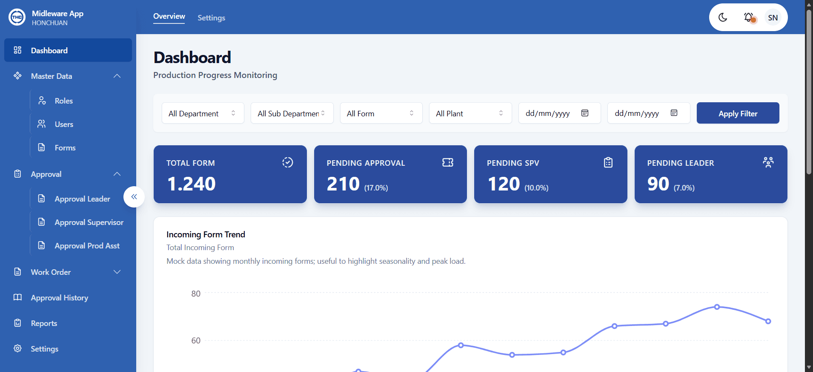Open SN user avatar menu

pyautogui.click(x=773, y=17)
